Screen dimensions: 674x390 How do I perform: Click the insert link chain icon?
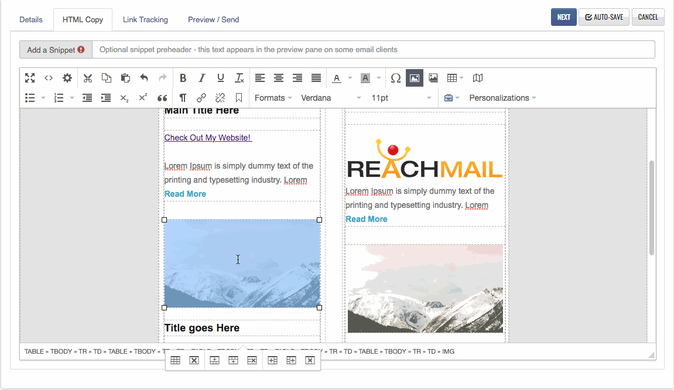(x=201, y=98)
